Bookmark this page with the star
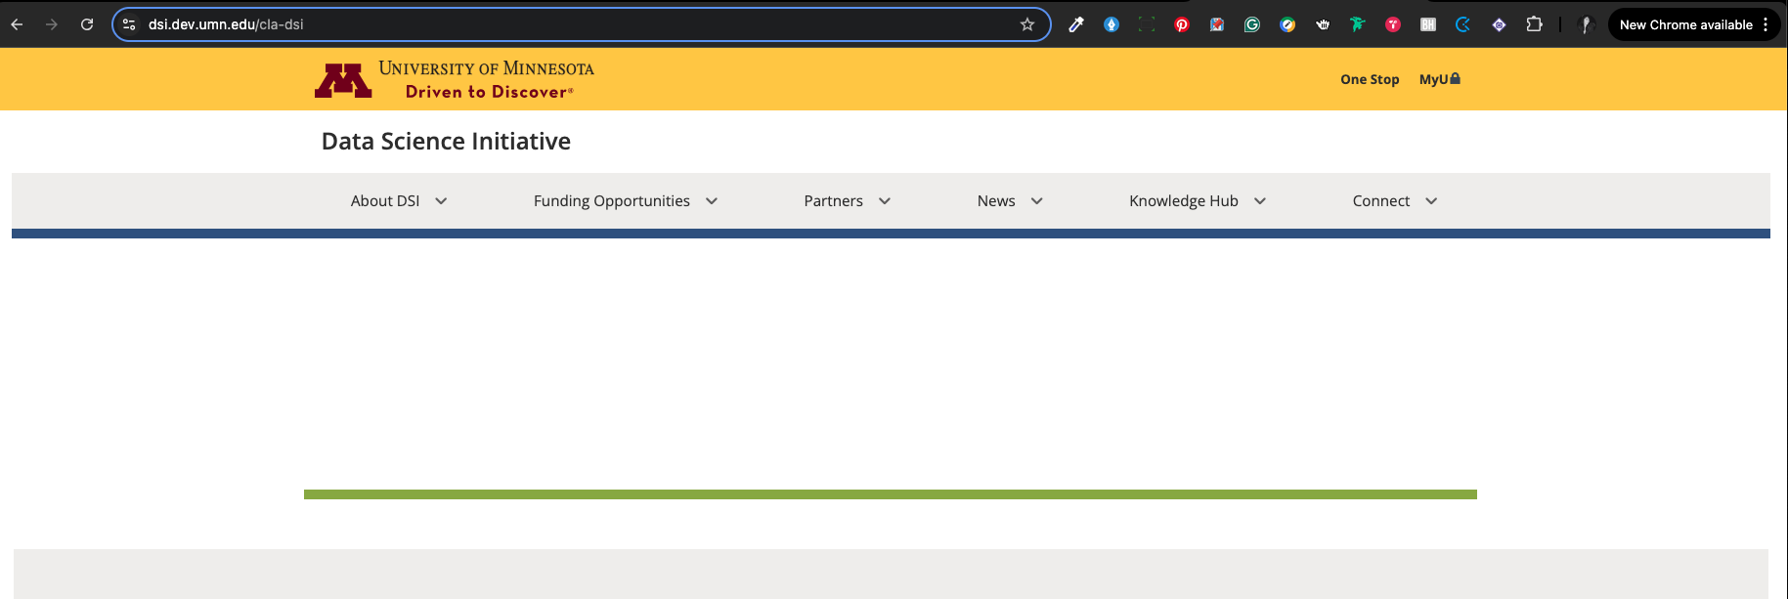 1026,24
